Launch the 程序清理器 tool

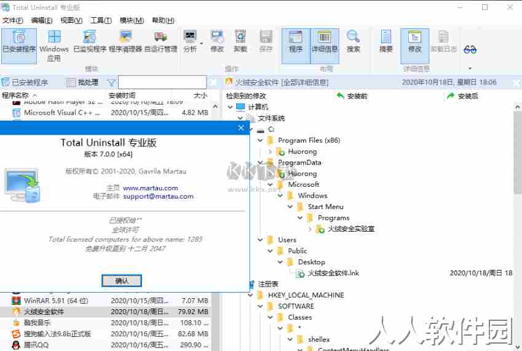tap(125, 42)
